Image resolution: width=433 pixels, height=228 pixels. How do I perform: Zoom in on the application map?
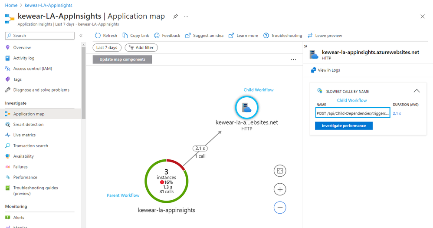click(x=280, y=189)
